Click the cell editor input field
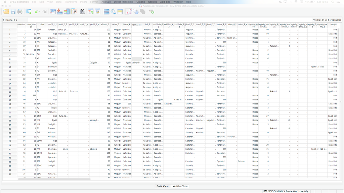The image size is (344, 193). click(x=170, y=20)
